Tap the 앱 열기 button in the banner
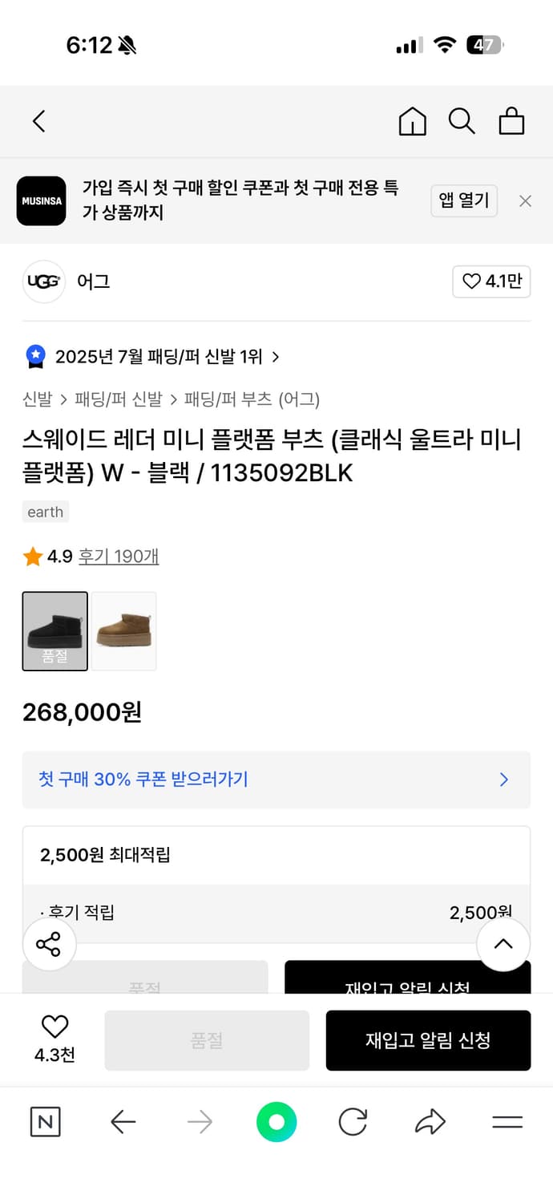 tap(464, 200)
